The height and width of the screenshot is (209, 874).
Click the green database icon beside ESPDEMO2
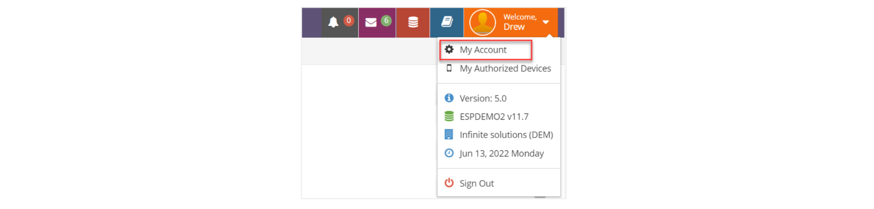coord(449,116)
